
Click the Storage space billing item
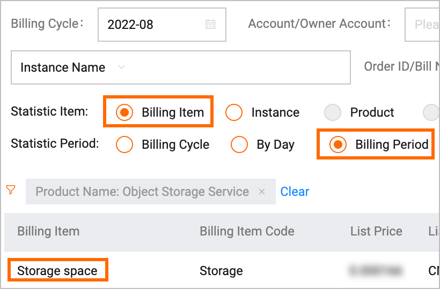57,271
